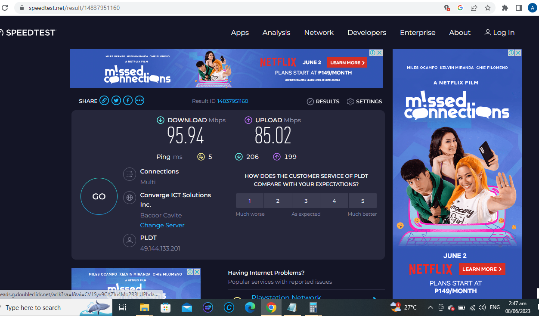Screen dimensions: 539x316
Task: Click the Change Server link
Action: pos(162,225)
